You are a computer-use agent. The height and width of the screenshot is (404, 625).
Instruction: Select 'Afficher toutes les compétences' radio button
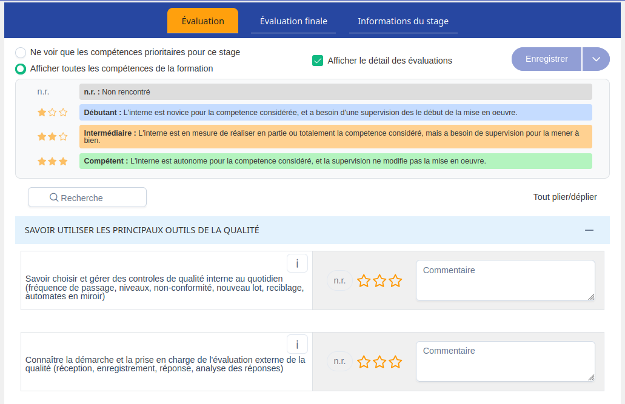[21, 69]
